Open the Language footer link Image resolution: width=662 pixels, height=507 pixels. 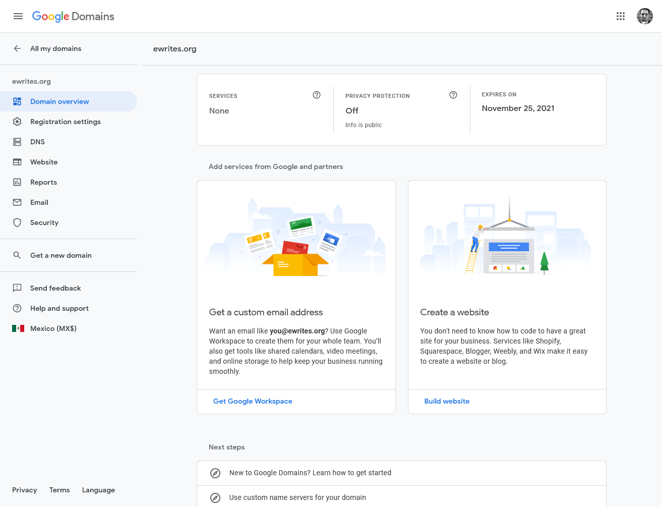98,490
